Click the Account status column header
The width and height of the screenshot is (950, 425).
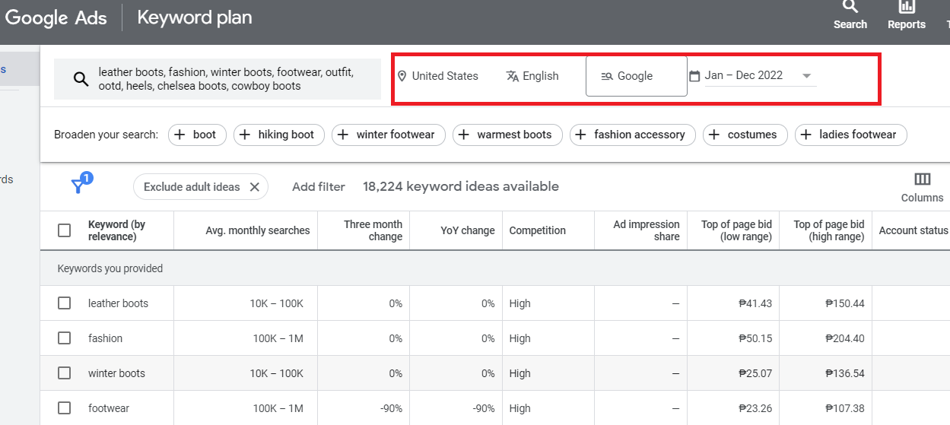[x=913, y=230]
